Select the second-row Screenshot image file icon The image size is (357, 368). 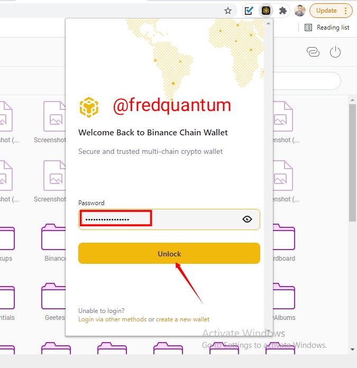pyautogui.click(x=54, y=176)
